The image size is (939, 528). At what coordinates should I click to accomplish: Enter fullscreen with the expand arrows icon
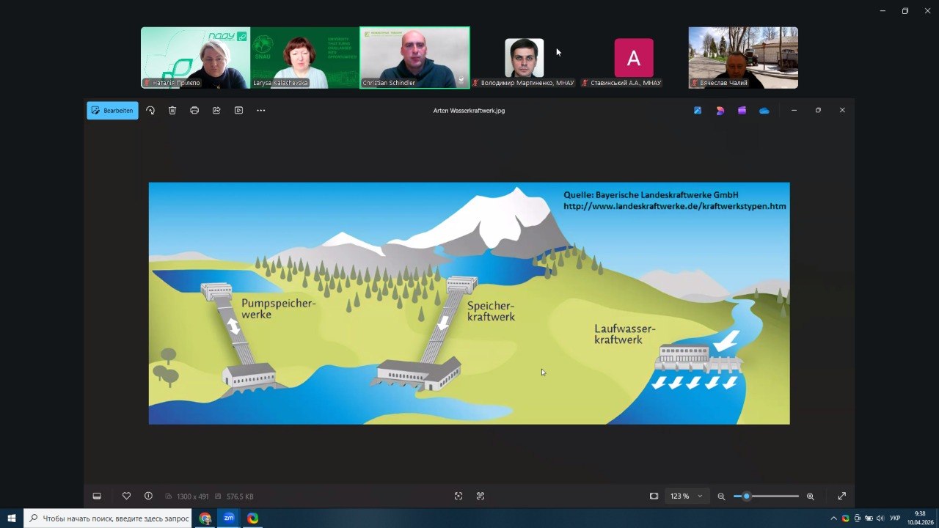(x=841, y=496)
